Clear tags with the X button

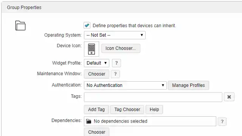(x=229, y=97)
